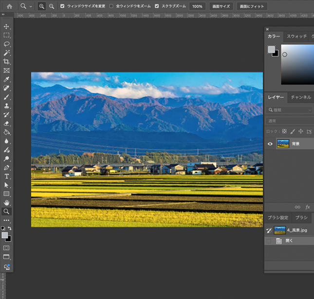Reset default foreground and background colors
Image resolution: width=314 pixels, height=299 pixels.
pyautogui.click(x=3, y=228)
